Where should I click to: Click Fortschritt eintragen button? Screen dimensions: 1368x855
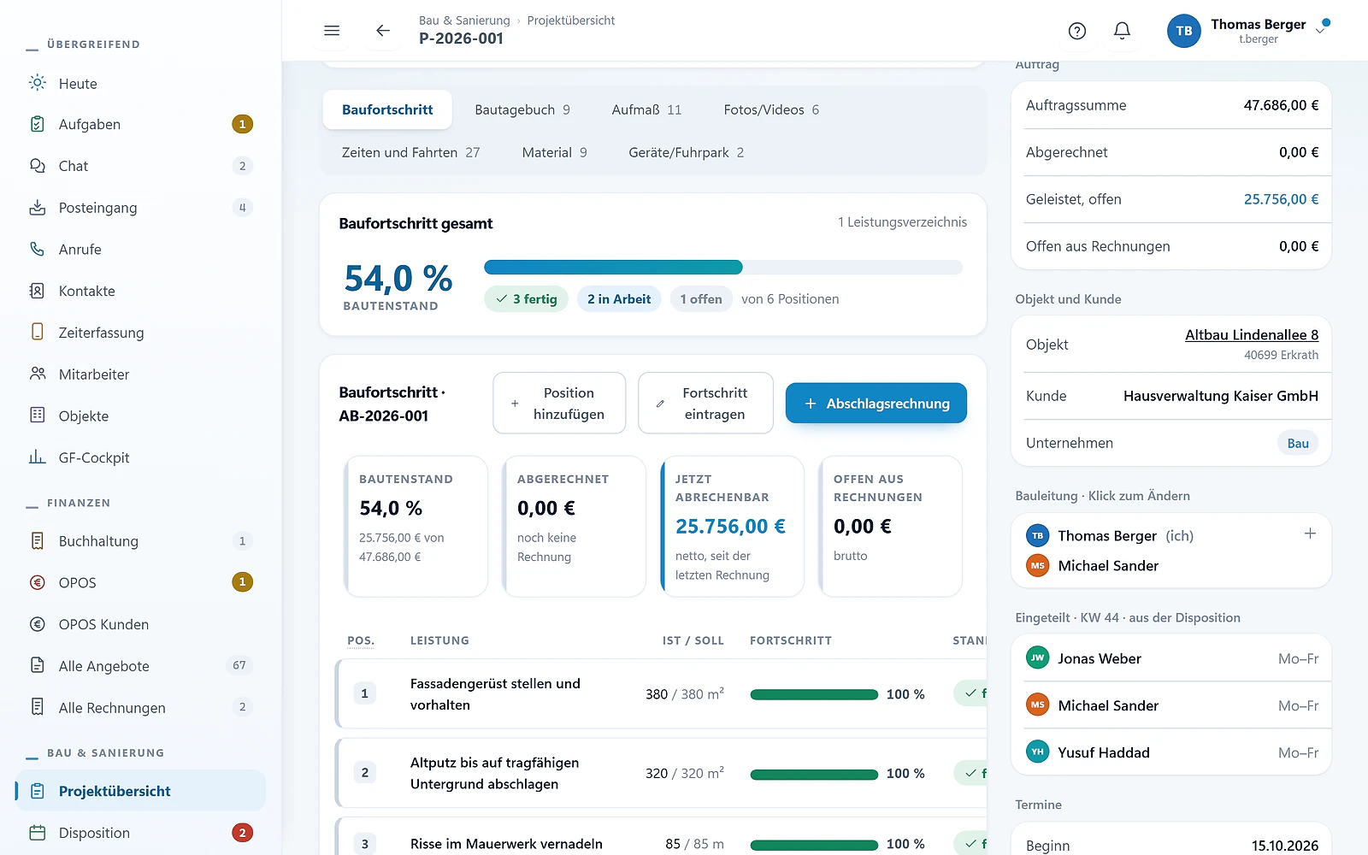point(705,403)
